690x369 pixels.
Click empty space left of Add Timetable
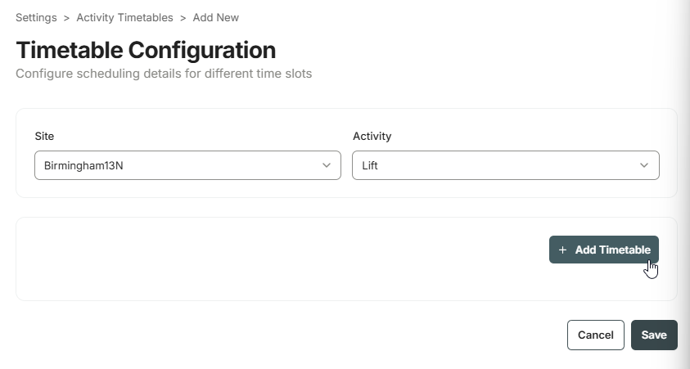[282, 259]
